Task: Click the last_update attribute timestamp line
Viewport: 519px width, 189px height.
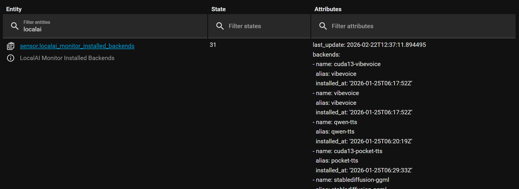Action: tap(369, 45)
